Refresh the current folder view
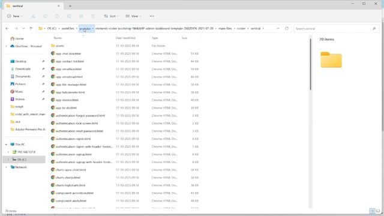 [x=287, y=29]
